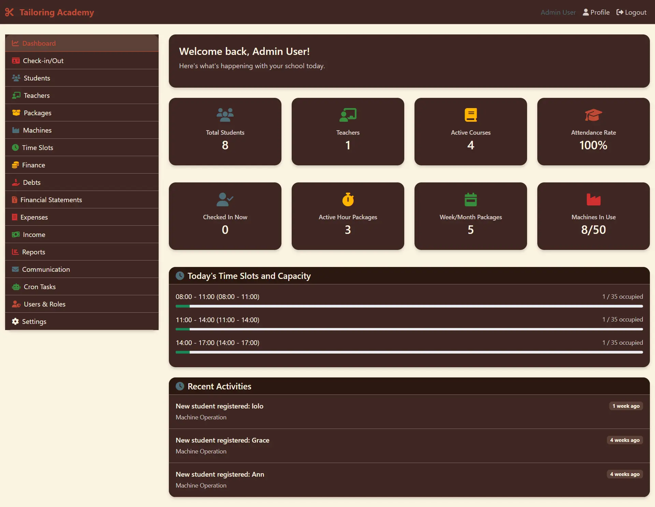
Task: Click the Admin User name in header
Action: click(x=558, y=12)
